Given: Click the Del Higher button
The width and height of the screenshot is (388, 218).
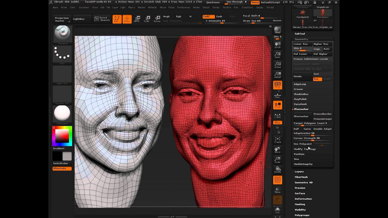Looking at the screenshot, I should click(x=323, y=54).
